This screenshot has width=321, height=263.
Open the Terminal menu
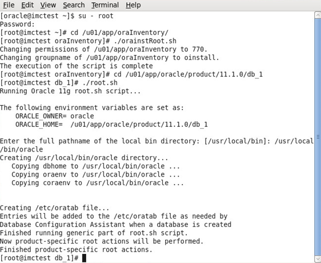[105, 5]
